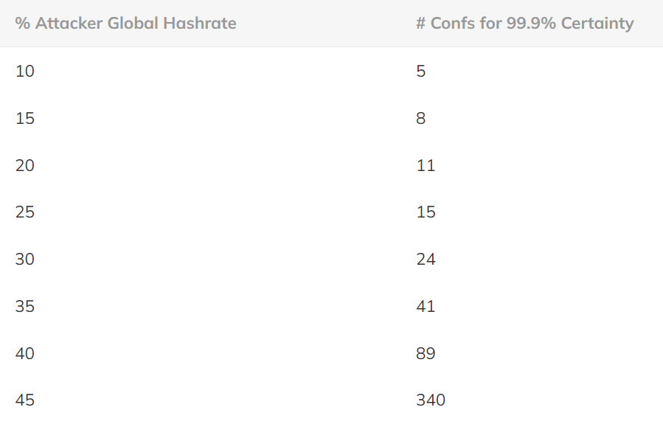Select the confirmations value 8

click(x=421, y=118)
